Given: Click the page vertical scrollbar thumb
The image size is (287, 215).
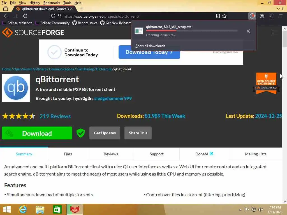Looking at the screenshot, I should pyautogui.click(x=284, y=39).
